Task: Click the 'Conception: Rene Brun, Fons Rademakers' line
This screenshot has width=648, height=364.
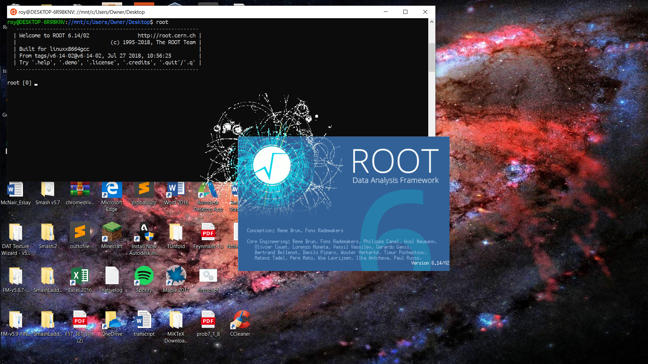Action: (295, 231)
